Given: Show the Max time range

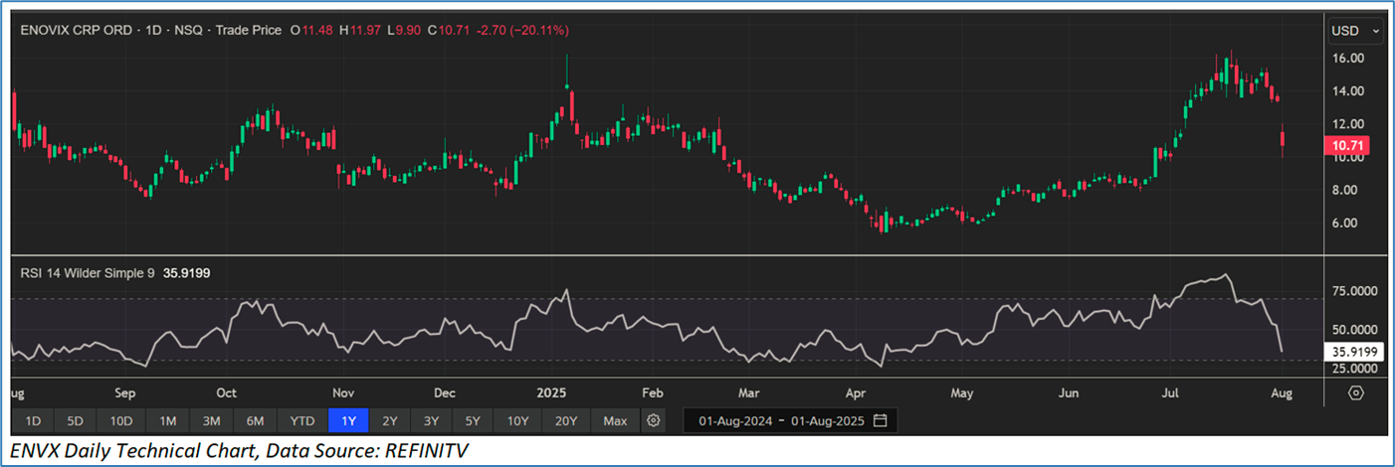Looking at the screenshot, I should 615,421.
